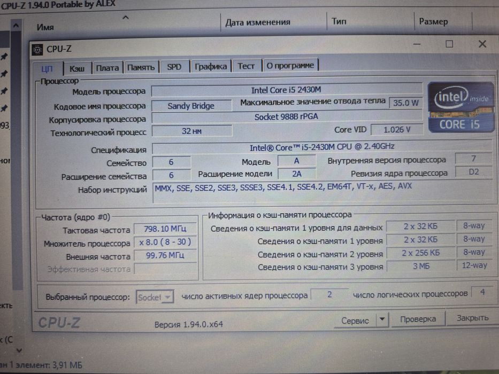Sort Explorer list by Дата изменения

[x=258, y=22]
